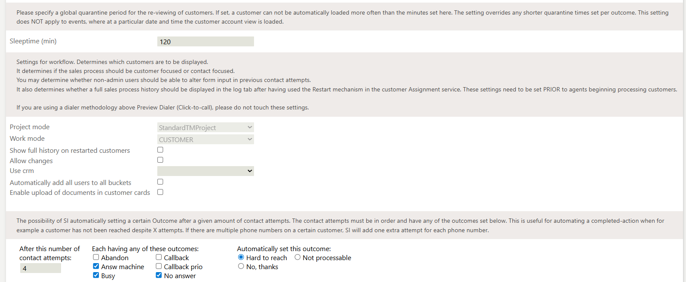
Task: Choose the No, thanks outcome radio
Action: (241, 266)
